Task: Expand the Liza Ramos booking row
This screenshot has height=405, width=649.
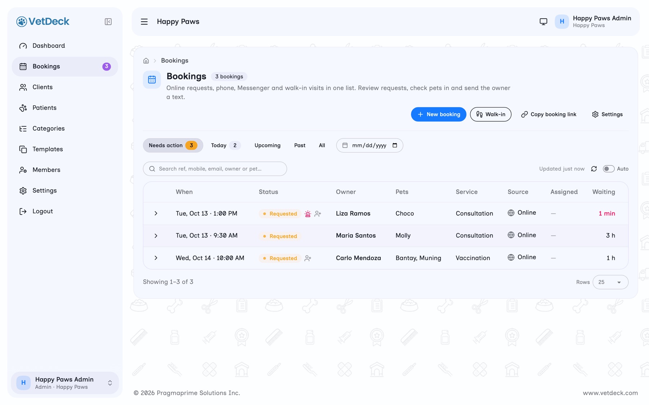Action: 156,213
